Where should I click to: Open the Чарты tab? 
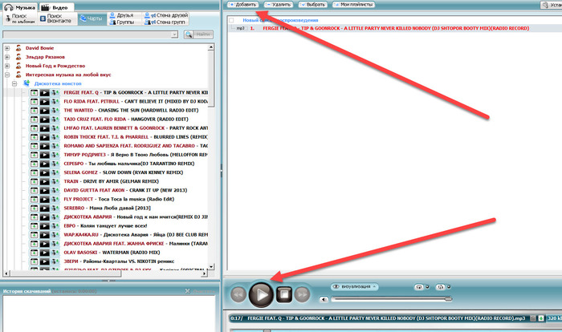93,15
